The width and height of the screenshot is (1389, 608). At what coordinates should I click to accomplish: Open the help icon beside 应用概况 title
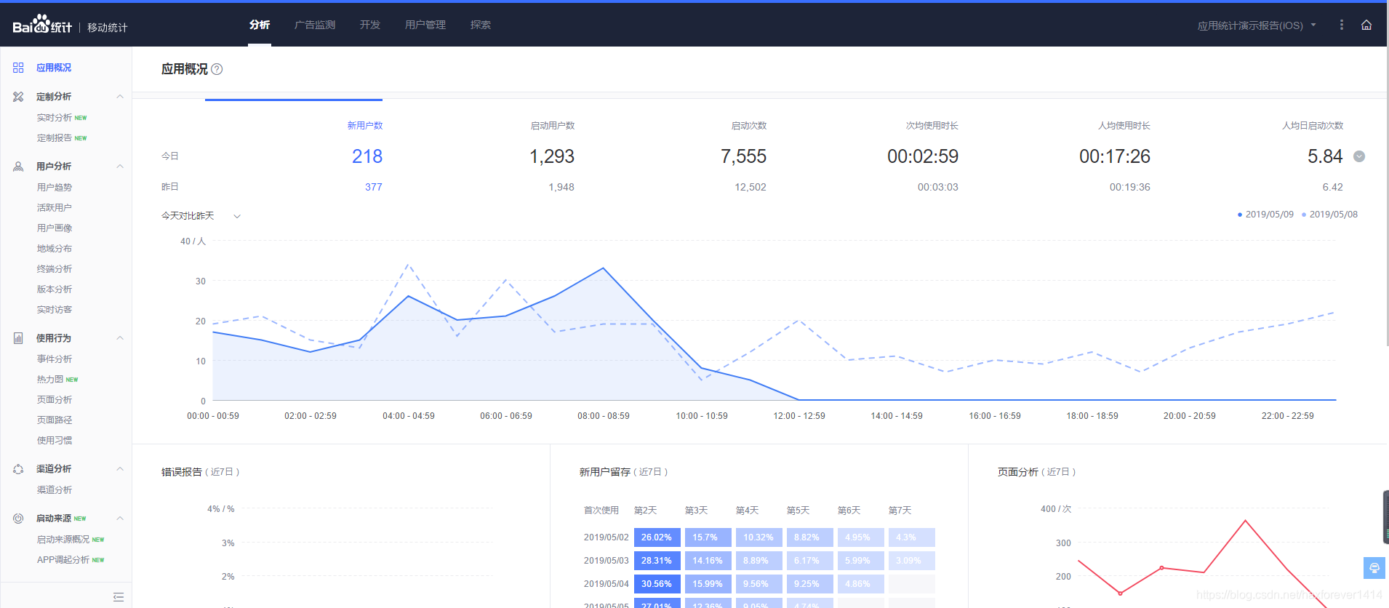tap(217, 69)
